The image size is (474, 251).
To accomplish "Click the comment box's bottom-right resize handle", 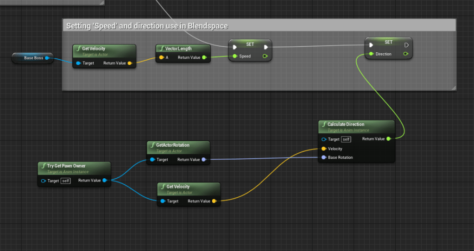I will [453, 88].
